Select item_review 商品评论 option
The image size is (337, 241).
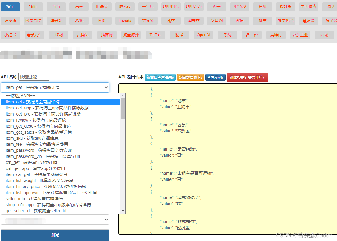(x=61, y=120)
